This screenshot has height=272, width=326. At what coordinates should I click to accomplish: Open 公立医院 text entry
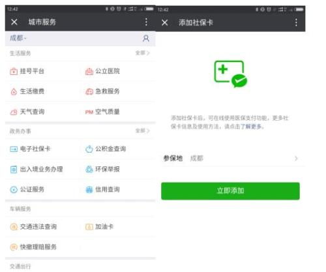(x=108, y=71)
